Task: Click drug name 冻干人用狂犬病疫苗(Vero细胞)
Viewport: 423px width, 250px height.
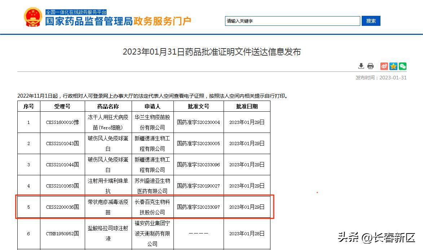Action: pyautogui.click(x=108, y=122)
